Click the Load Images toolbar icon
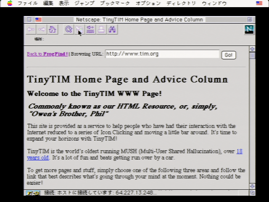Viewport: 269px width, 202px height. (79, 29)
